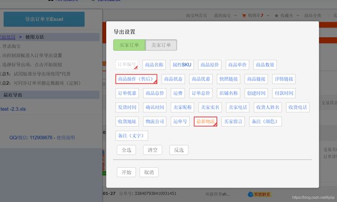The image size is (337, 202).
Task: Toggle the 卖家昵称 export field
Action: tap(182, 107)
